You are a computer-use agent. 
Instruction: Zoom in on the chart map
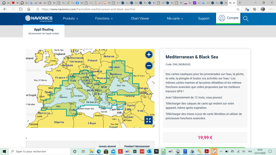pyautogui.click(x=149, y=54)
